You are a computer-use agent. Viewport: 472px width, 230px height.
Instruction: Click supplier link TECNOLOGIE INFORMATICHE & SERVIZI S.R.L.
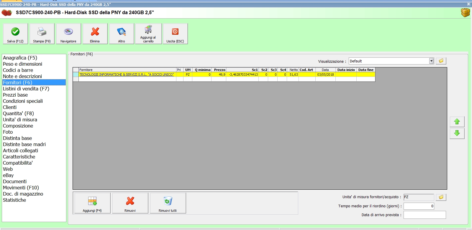point(127,75)
